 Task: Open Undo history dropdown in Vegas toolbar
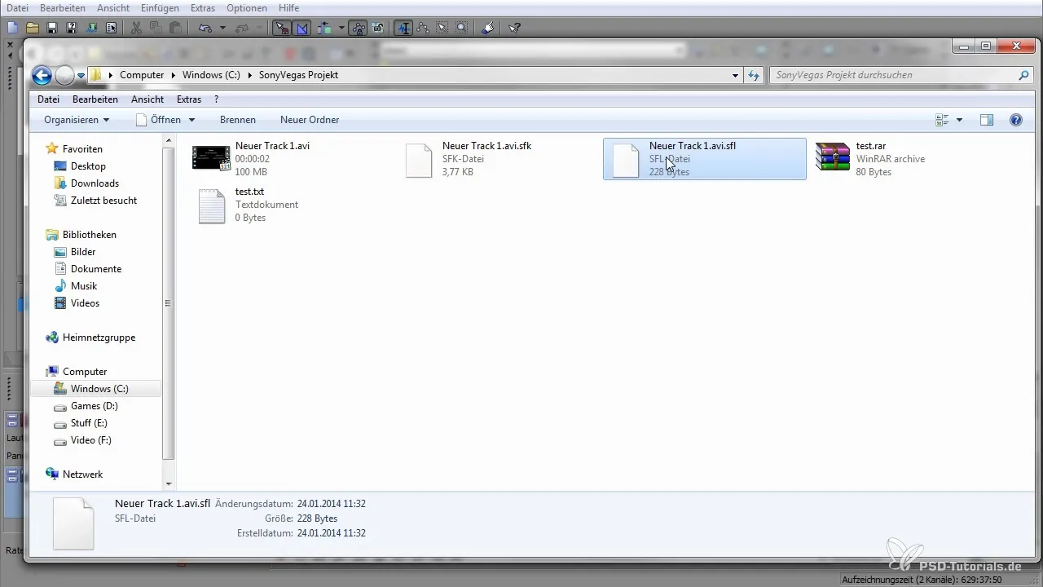tap(222, 28)
